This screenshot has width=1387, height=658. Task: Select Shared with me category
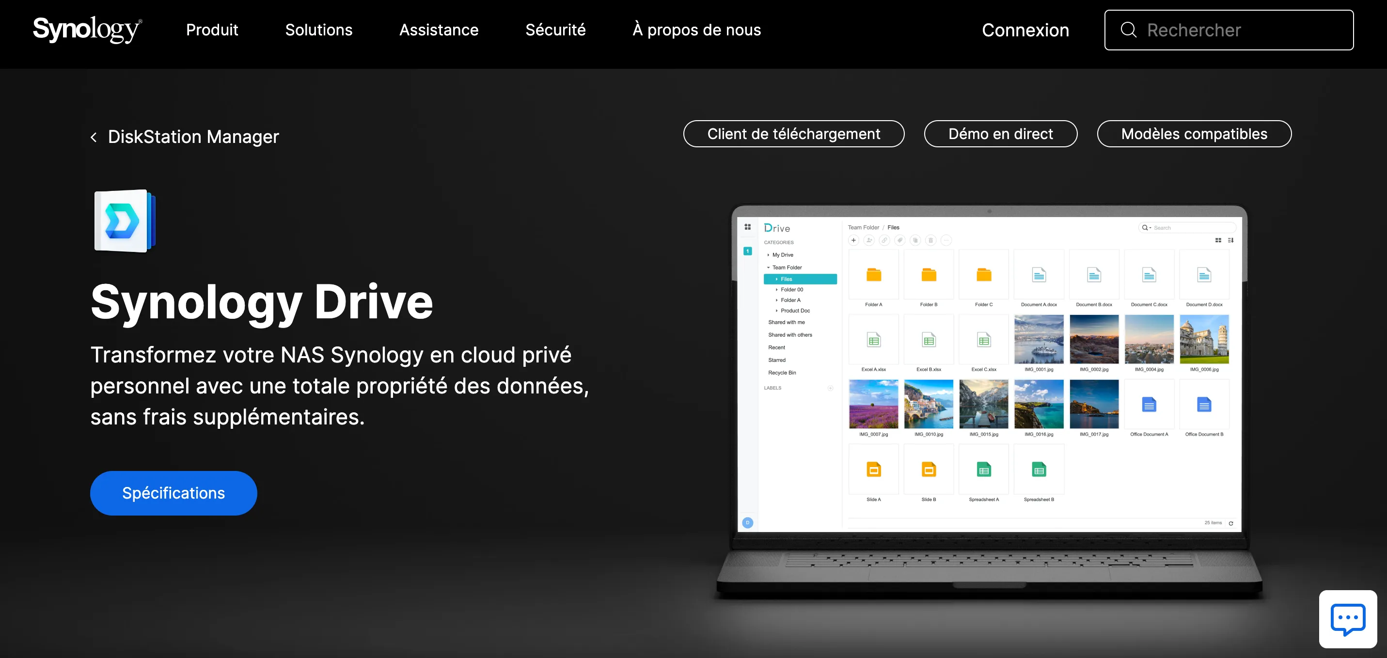[x=786, y=322]
